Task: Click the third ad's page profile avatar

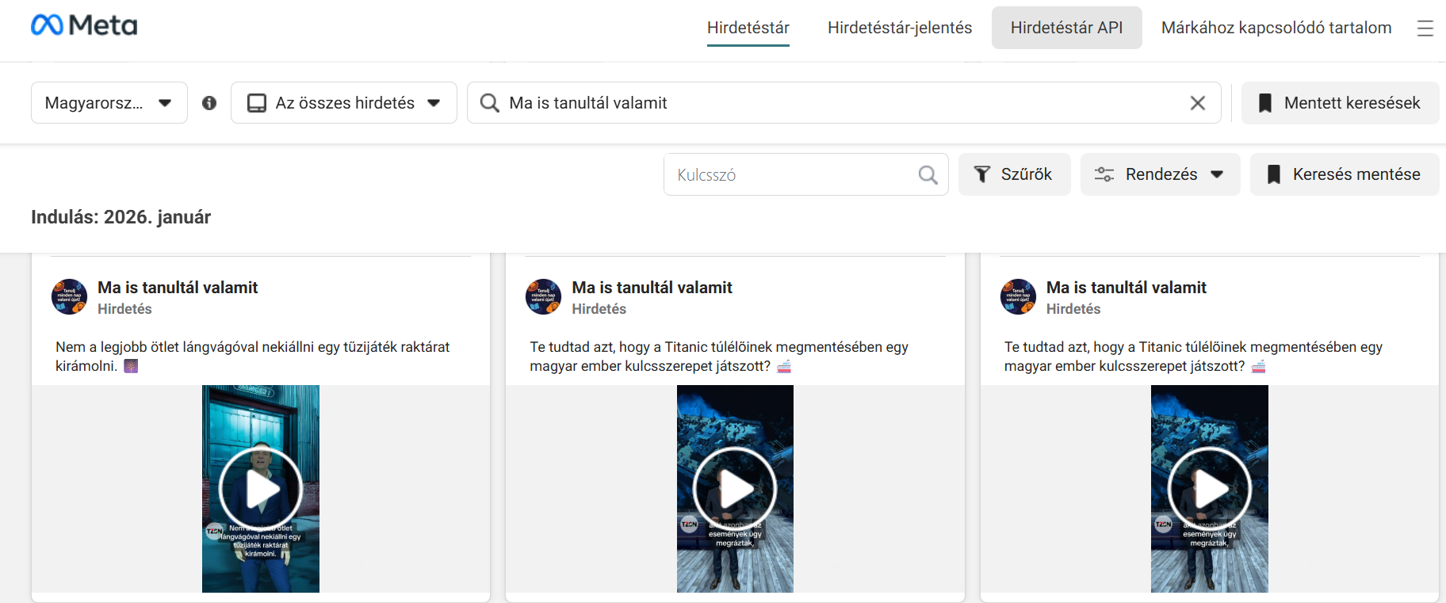Action: click(1018, 297)
